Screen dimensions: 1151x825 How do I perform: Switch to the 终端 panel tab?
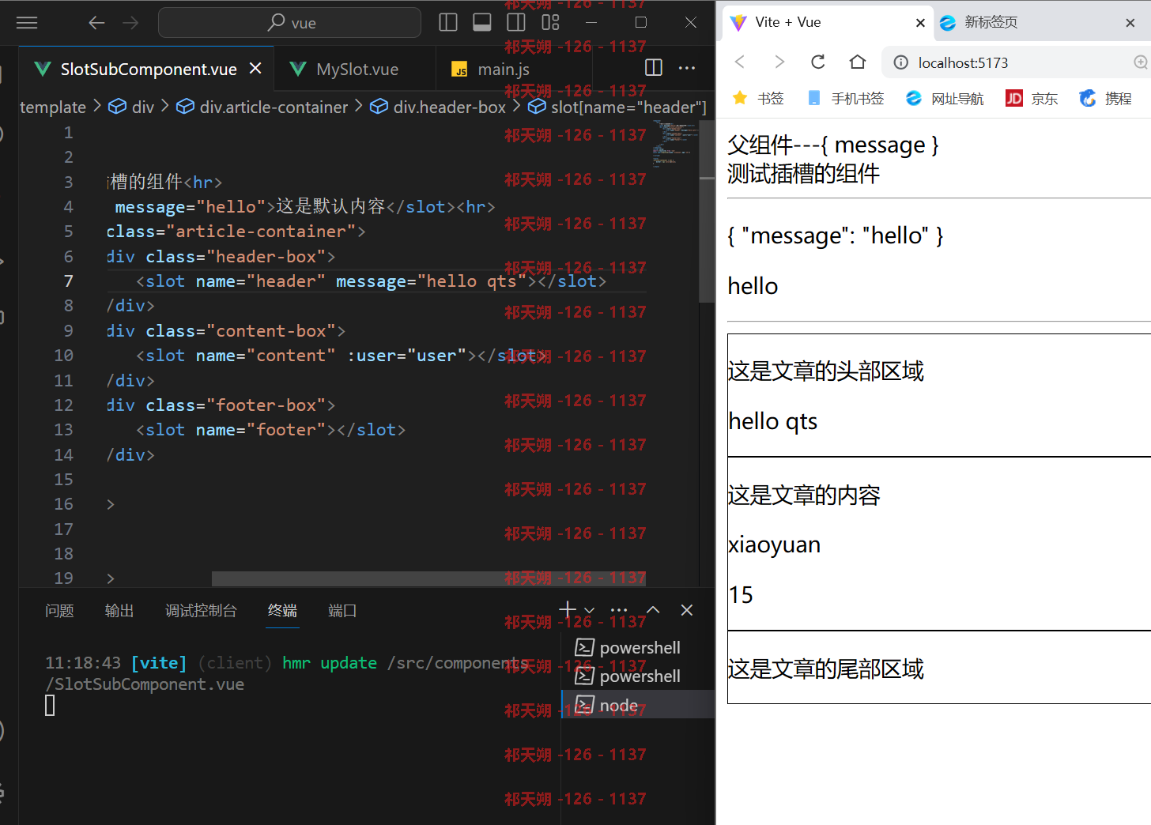click(282, 611)
